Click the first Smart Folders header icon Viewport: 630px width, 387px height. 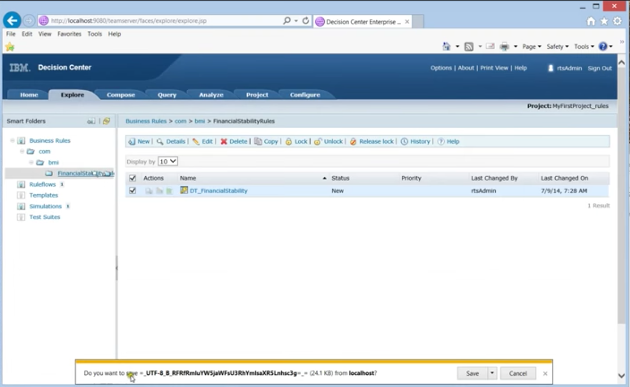pyautogui.click(x=91, y=121)
